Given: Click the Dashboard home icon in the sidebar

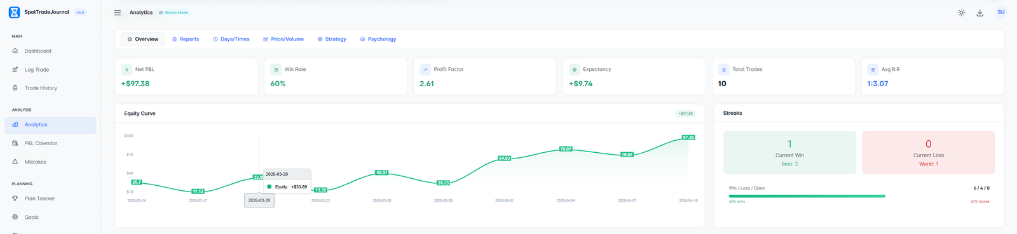Looking at the screenshot, I should click(15, 51).
